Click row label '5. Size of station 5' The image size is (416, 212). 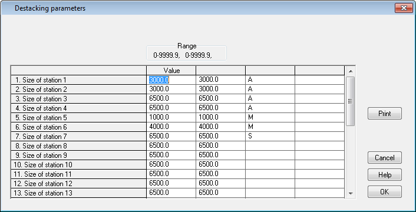click(x=78, y=117)
